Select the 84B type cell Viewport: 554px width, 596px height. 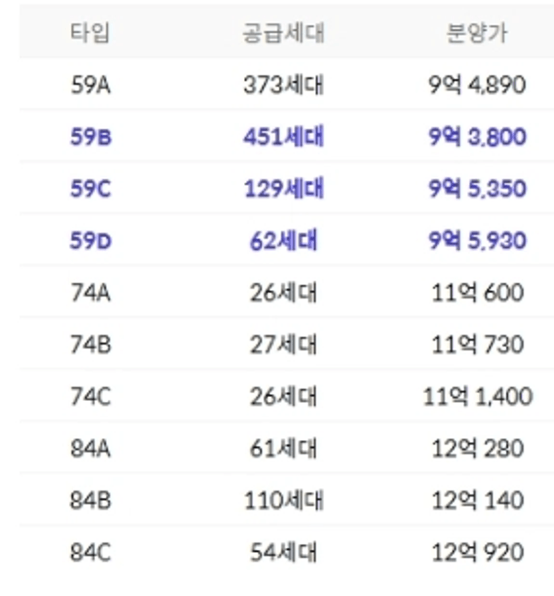(x=90, y=501)
